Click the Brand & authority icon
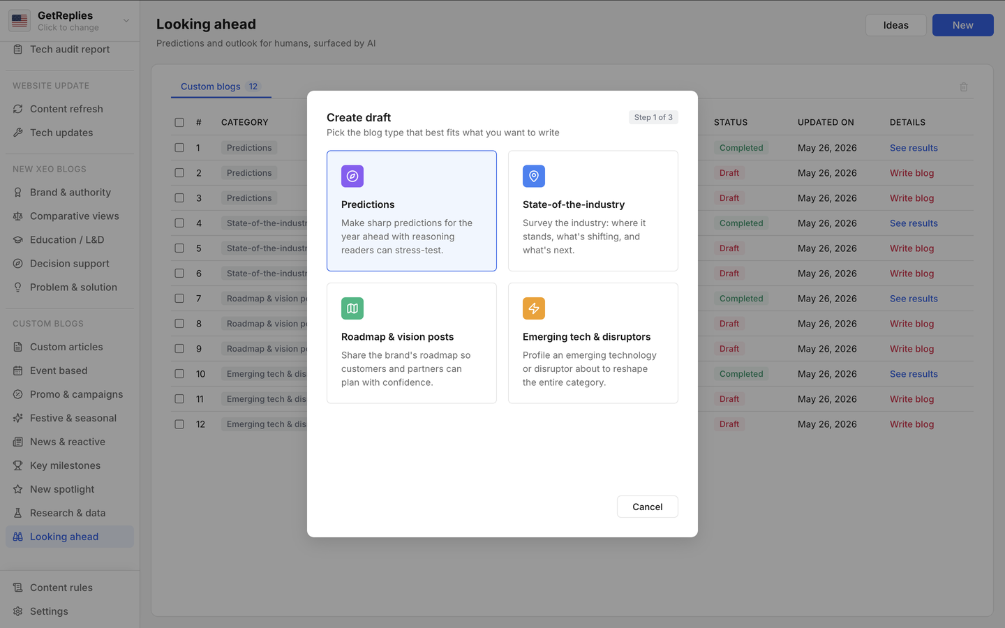Image resolution: width=1005 pixels, height=628 pixels. tap(18, 193)
